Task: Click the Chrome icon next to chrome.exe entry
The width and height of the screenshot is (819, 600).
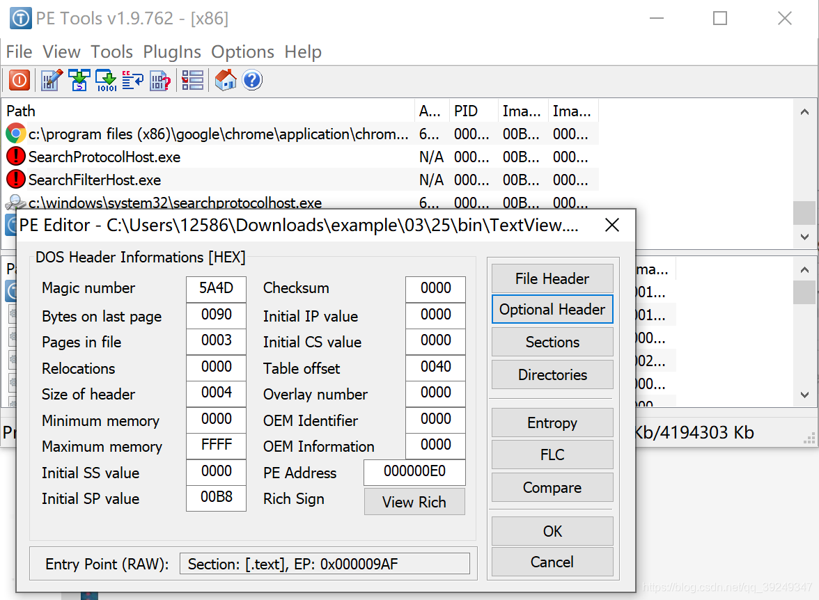Action: [x=15, y=133]
